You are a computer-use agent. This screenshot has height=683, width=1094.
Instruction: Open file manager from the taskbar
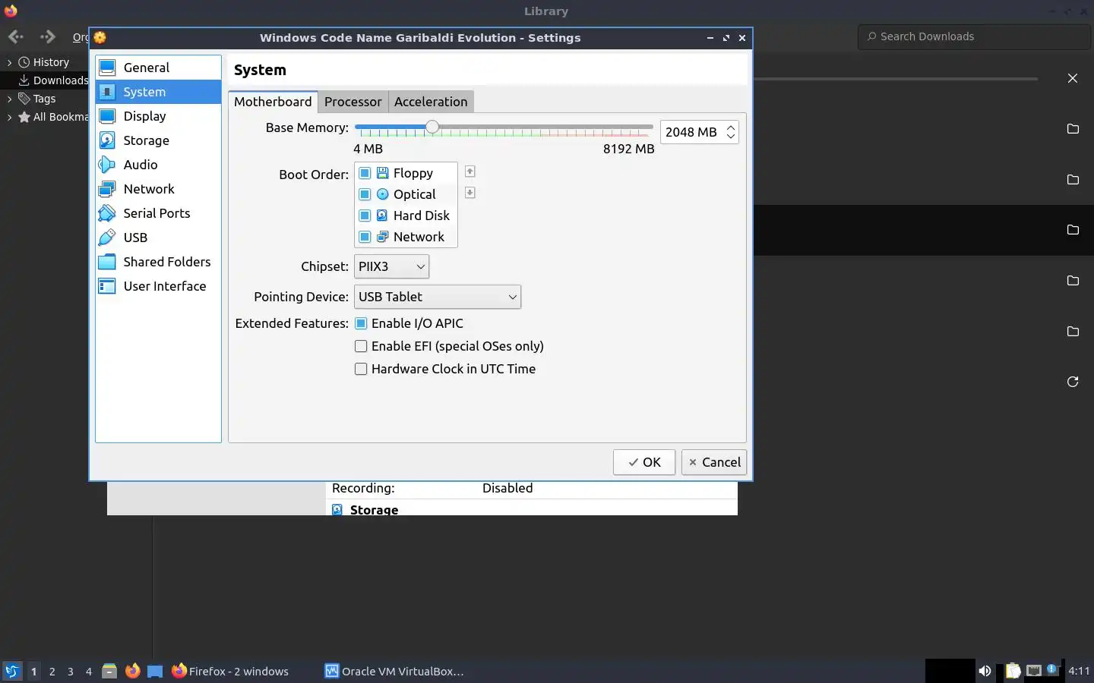(x=109, y=671)
